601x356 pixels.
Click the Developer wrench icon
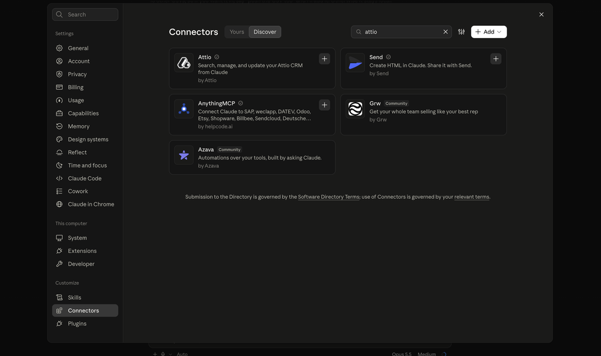click(x=59, y=264)
